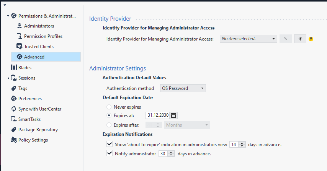Click the Permission Profiles icon
Image resolution: width=327 pixels, height=171 pixels.
(x=19, y=36)
